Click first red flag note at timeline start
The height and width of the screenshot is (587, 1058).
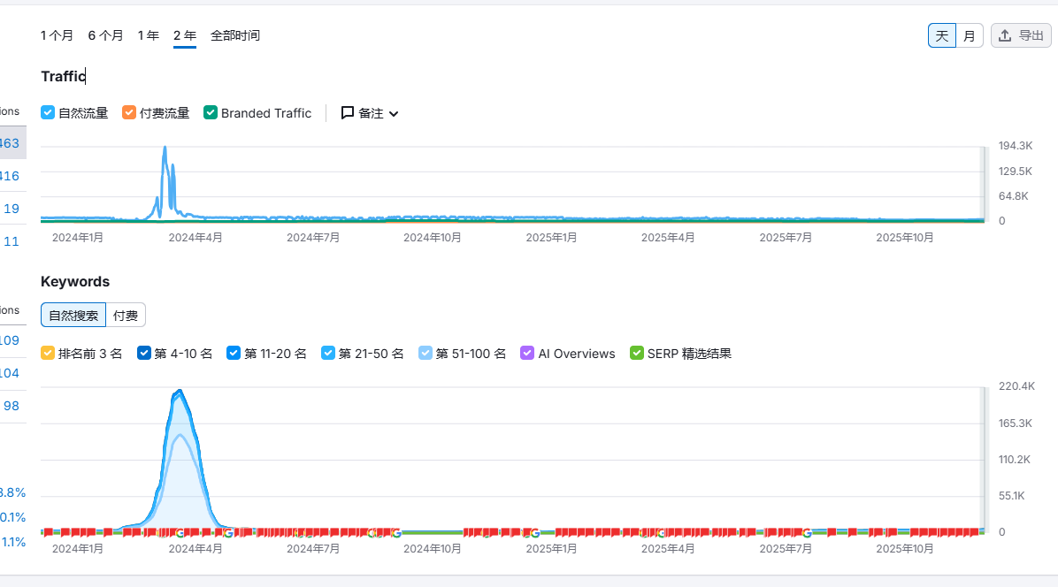pos(48,531)
